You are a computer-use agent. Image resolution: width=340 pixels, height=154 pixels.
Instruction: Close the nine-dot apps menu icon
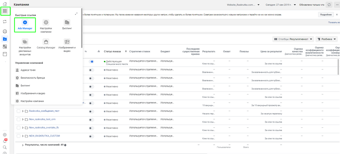pos(5,11)
